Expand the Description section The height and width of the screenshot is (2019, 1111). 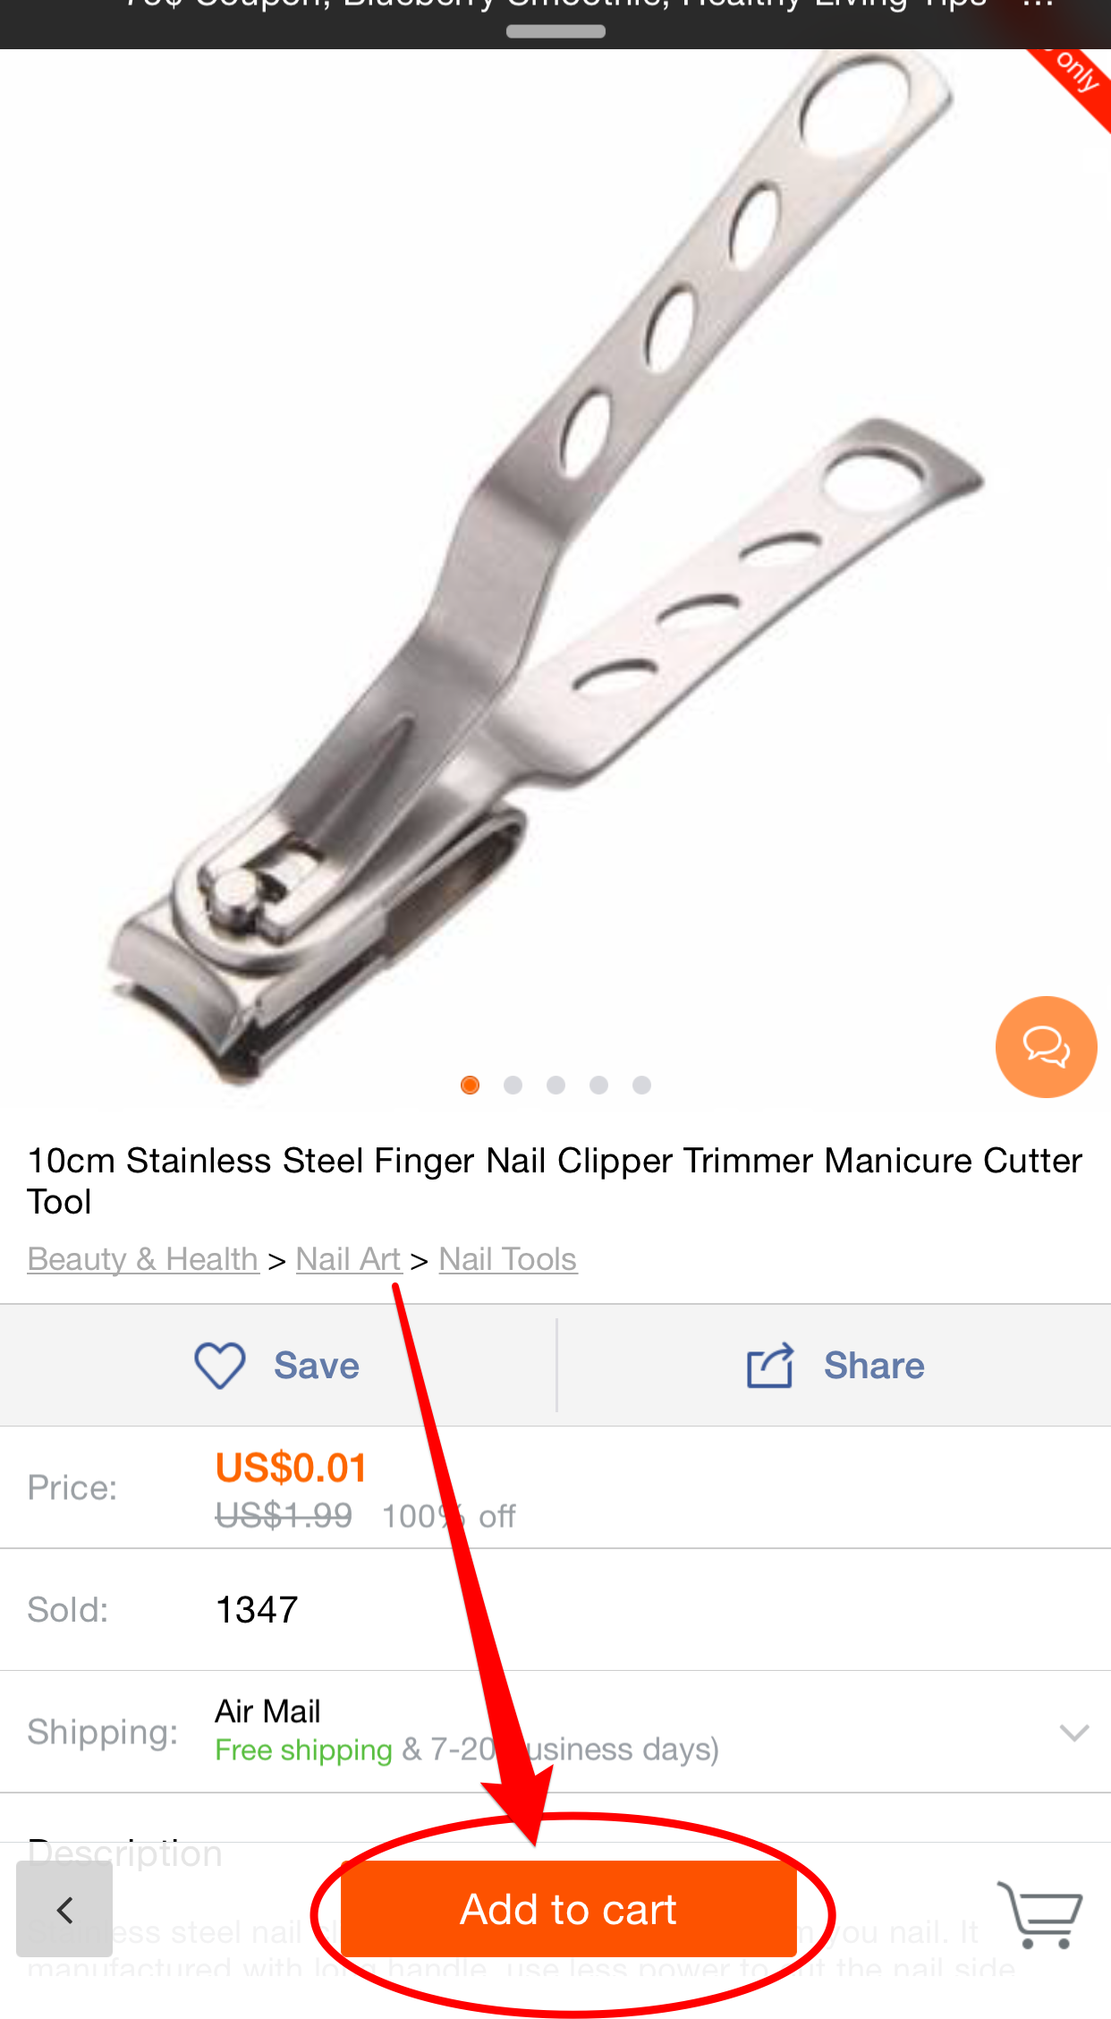tap(124, 1853)
